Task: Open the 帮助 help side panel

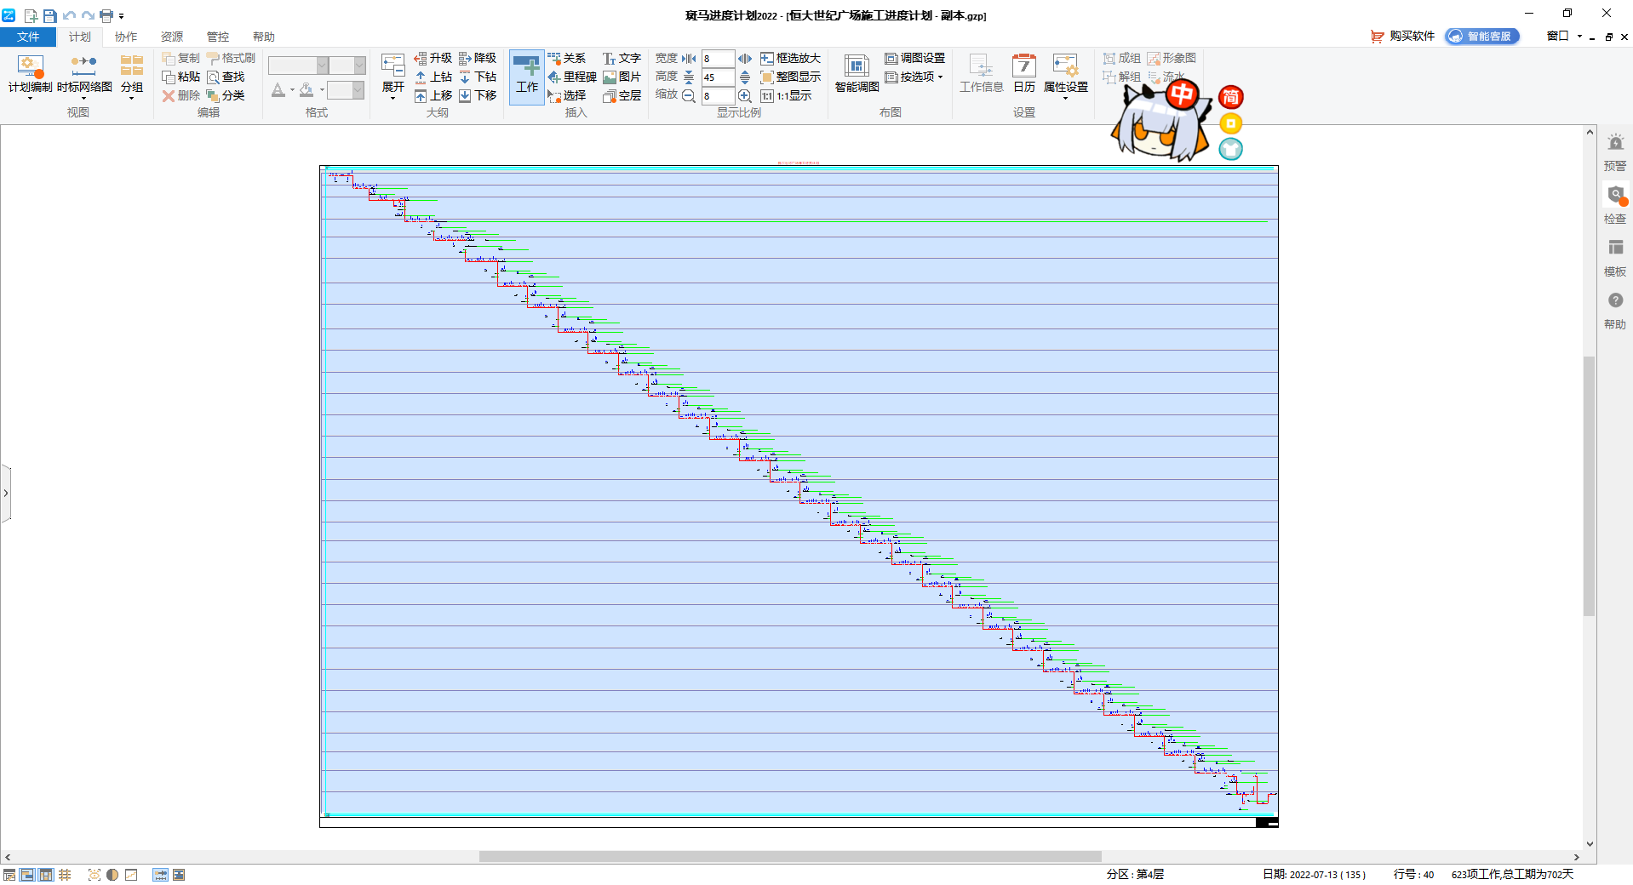Action: click(1615, 310)
